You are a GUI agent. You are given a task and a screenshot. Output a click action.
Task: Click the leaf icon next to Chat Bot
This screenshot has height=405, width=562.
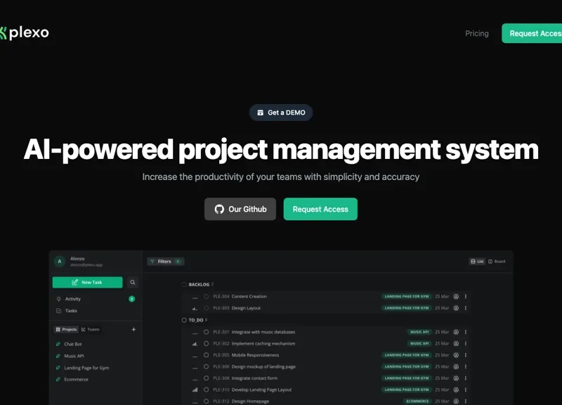coord(58,345)
